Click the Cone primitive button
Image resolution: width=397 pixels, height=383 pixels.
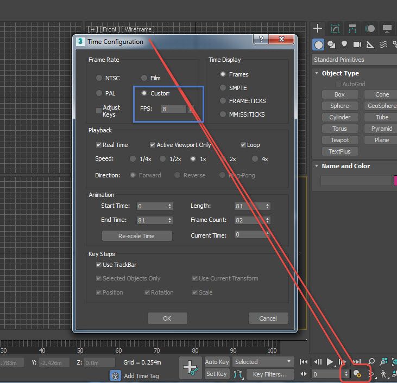pos(382,94)
